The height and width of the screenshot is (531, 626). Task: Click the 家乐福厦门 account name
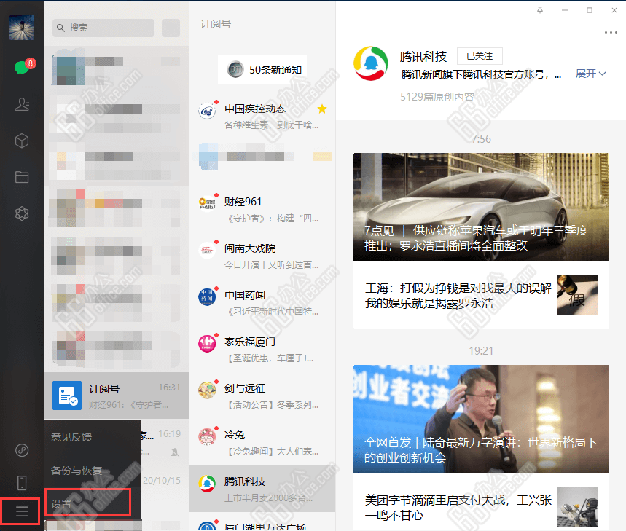pos(250,342)
